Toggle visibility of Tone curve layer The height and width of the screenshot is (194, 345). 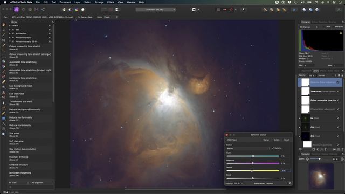pyautogui.click(x=338, y=91)
